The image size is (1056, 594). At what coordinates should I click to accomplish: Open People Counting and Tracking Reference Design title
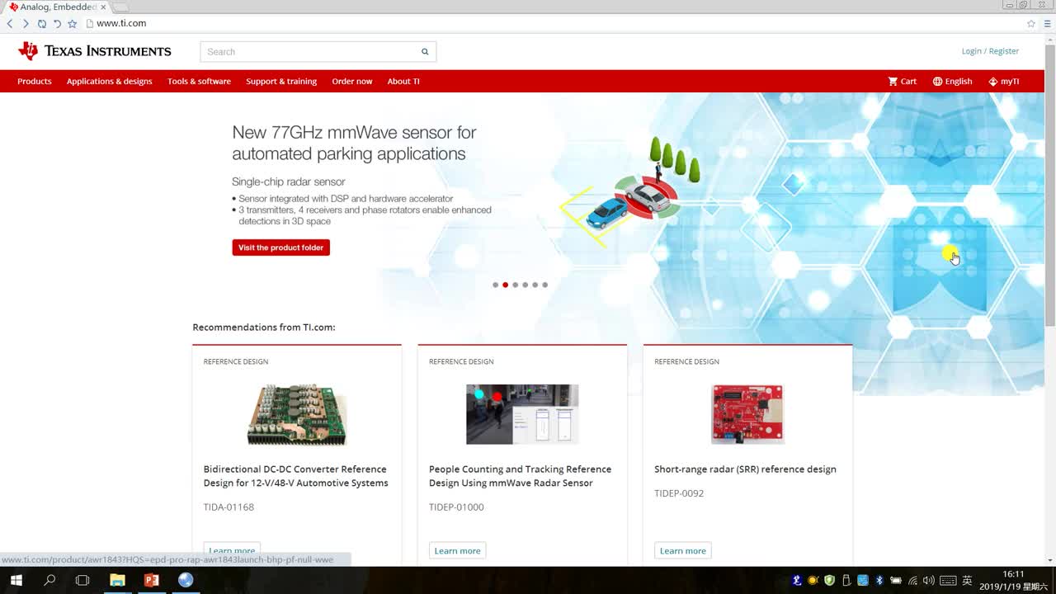[x=520, y=476]
